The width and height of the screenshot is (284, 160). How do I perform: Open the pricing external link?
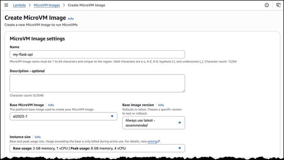click(x=154, y=141)
